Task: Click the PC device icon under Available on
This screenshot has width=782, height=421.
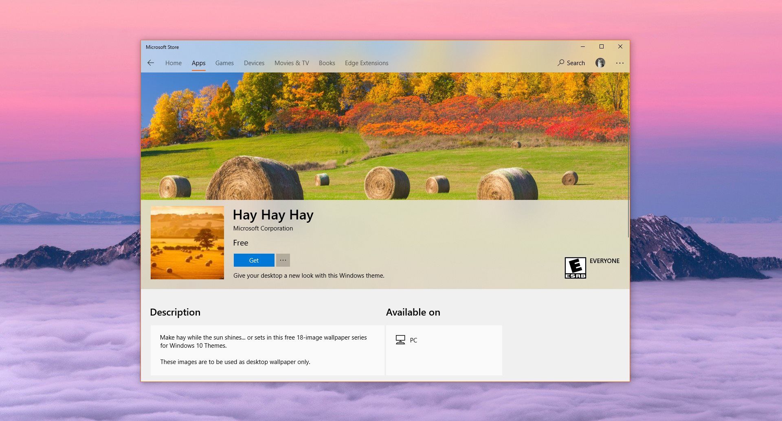Action: (400, 339)
